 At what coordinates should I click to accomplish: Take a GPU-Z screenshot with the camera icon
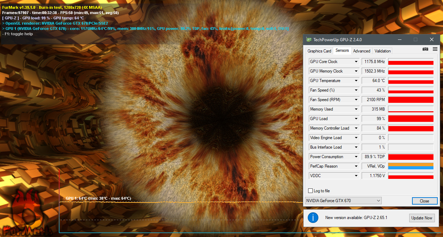(425, 49)
